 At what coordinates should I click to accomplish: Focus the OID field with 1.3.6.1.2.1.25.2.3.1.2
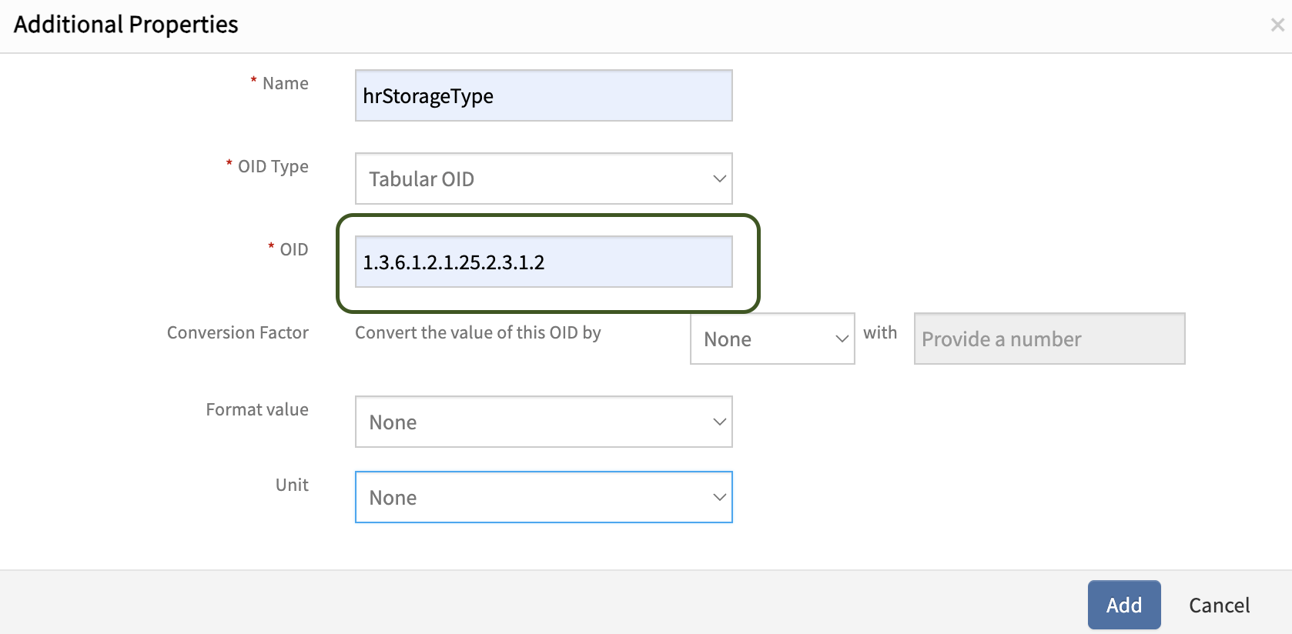click(x=543, y=262)
